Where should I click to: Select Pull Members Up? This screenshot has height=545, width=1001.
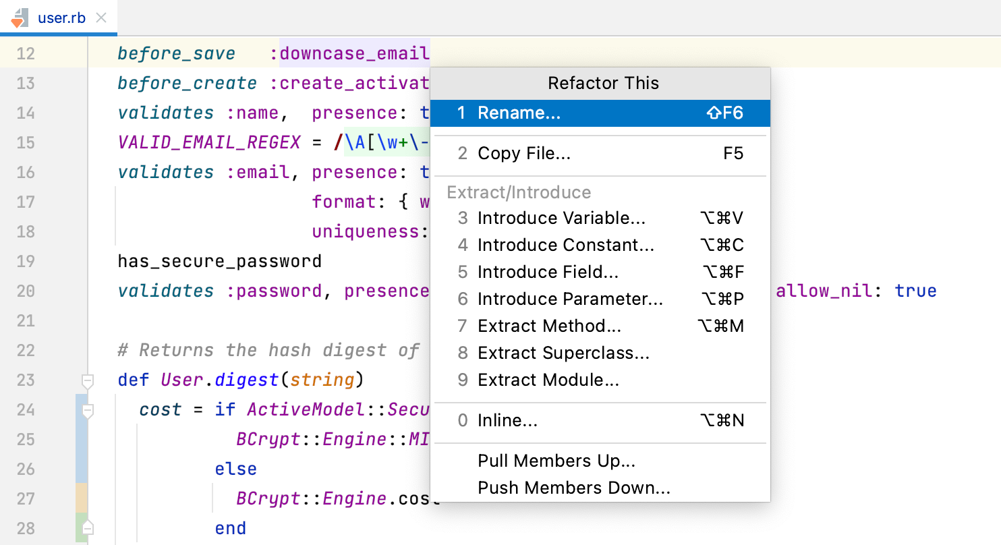pos(556,461)
